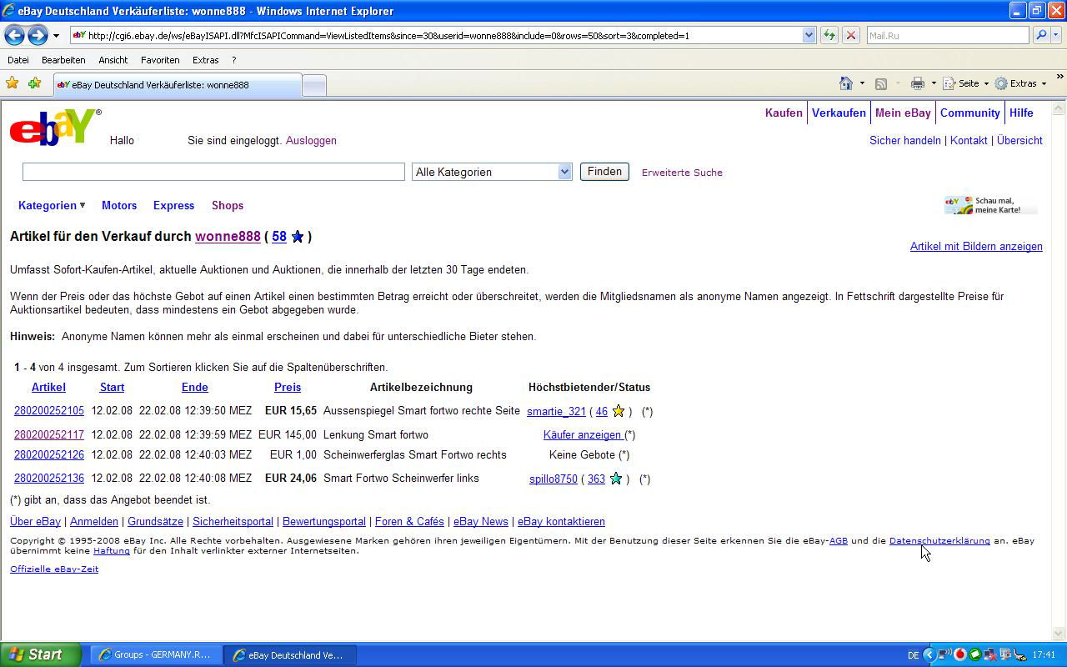
Task: Open the Datei menu
Action: [x=18, y=60]
